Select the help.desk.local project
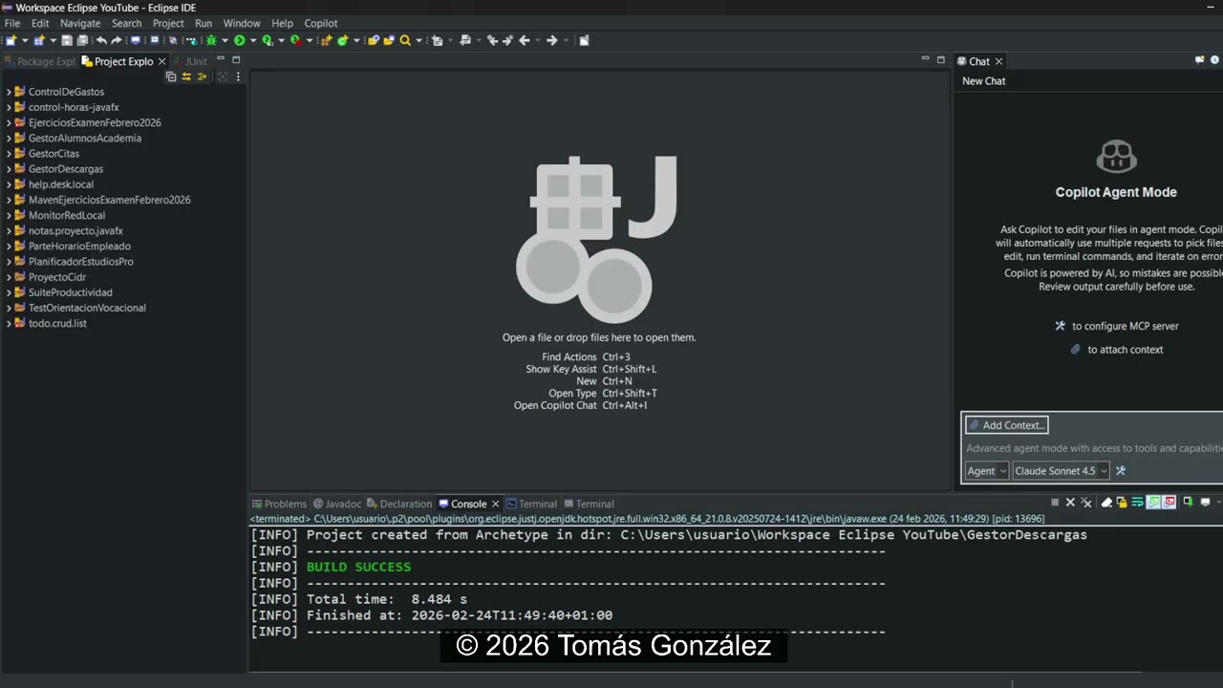1223x688 pixels. coord(61,184)
